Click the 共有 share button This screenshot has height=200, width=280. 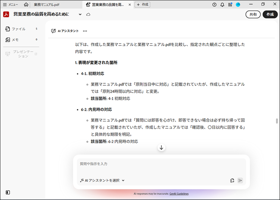253,14
